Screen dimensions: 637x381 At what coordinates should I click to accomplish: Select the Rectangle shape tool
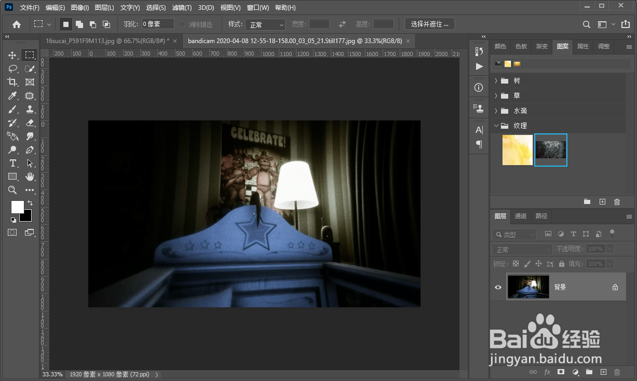tap(13, 176)
